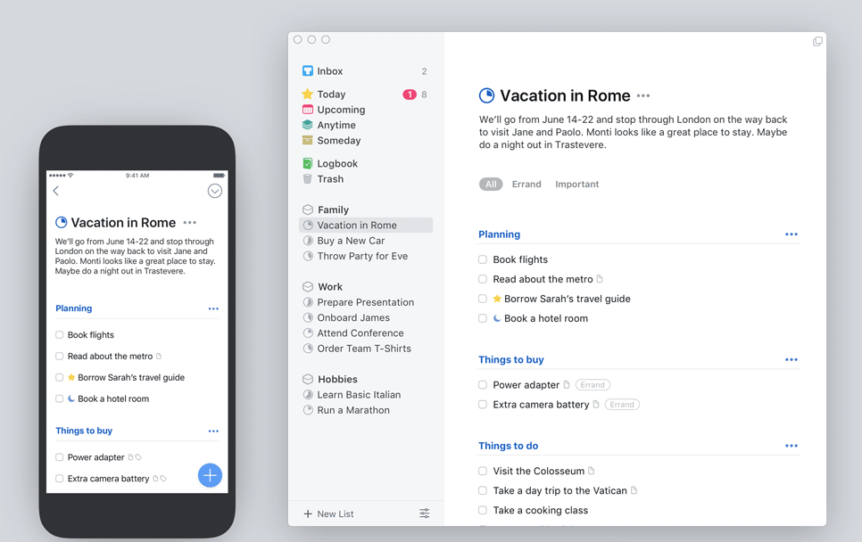The image size is (862, 542).
Task: Open the Planning section ellipsis menu on desktop
Action: click(x=791, y=234)
